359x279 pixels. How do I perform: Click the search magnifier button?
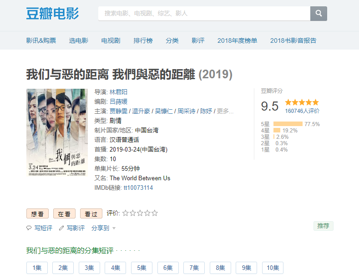pyautogui.click(x=319, y=14)
